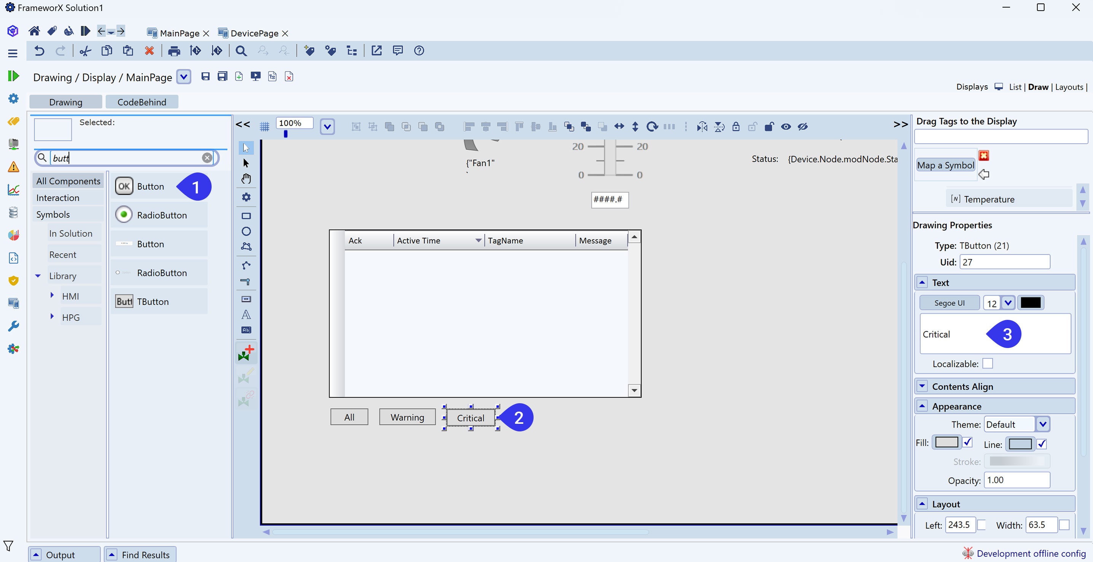The height and width of the screenshot is (562, 1093).
Task: Select the Polyline drawing tool
Action: tap(246, 265)
